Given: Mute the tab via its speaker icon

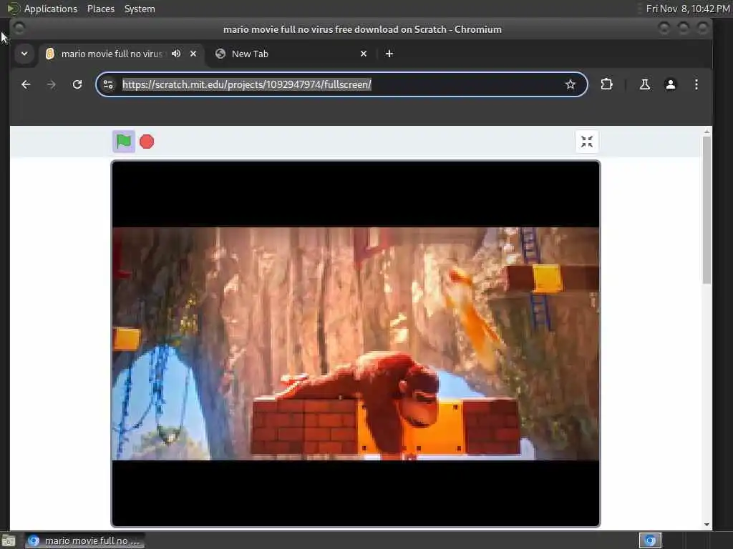Looking at the screenshot, I should 176,54.
